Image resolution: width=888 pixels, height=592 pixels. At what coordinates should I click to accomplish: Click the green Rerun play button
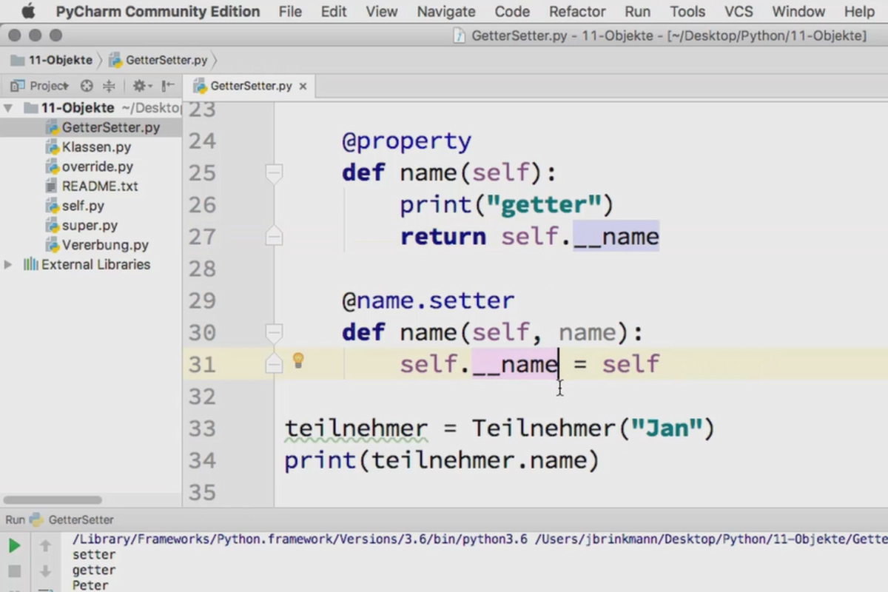point(14,546)
